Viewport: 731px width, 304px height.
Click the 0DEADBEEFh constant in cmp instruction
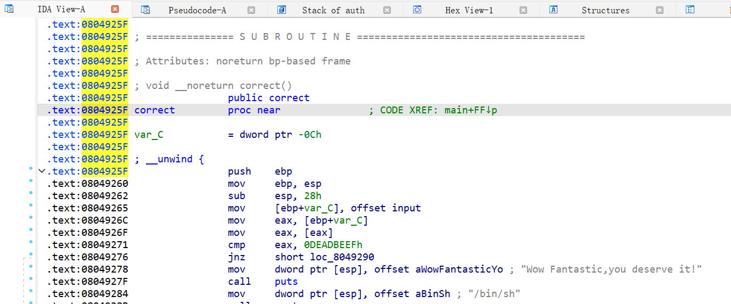tap(333, 245)
